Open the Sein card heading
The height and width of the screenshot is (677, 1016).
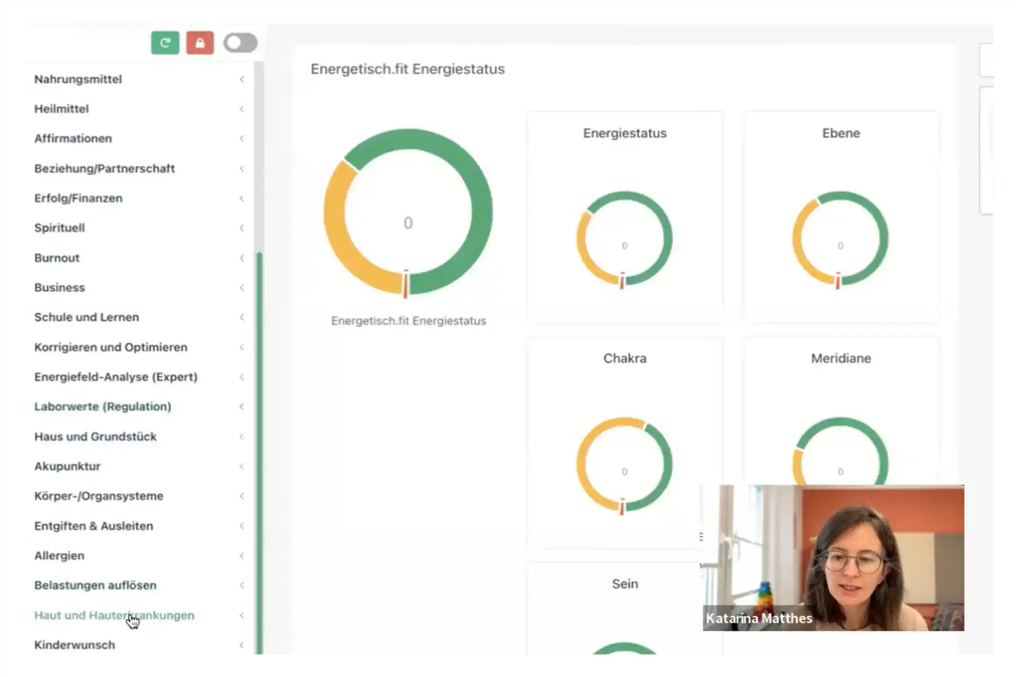tap(624, 584)
